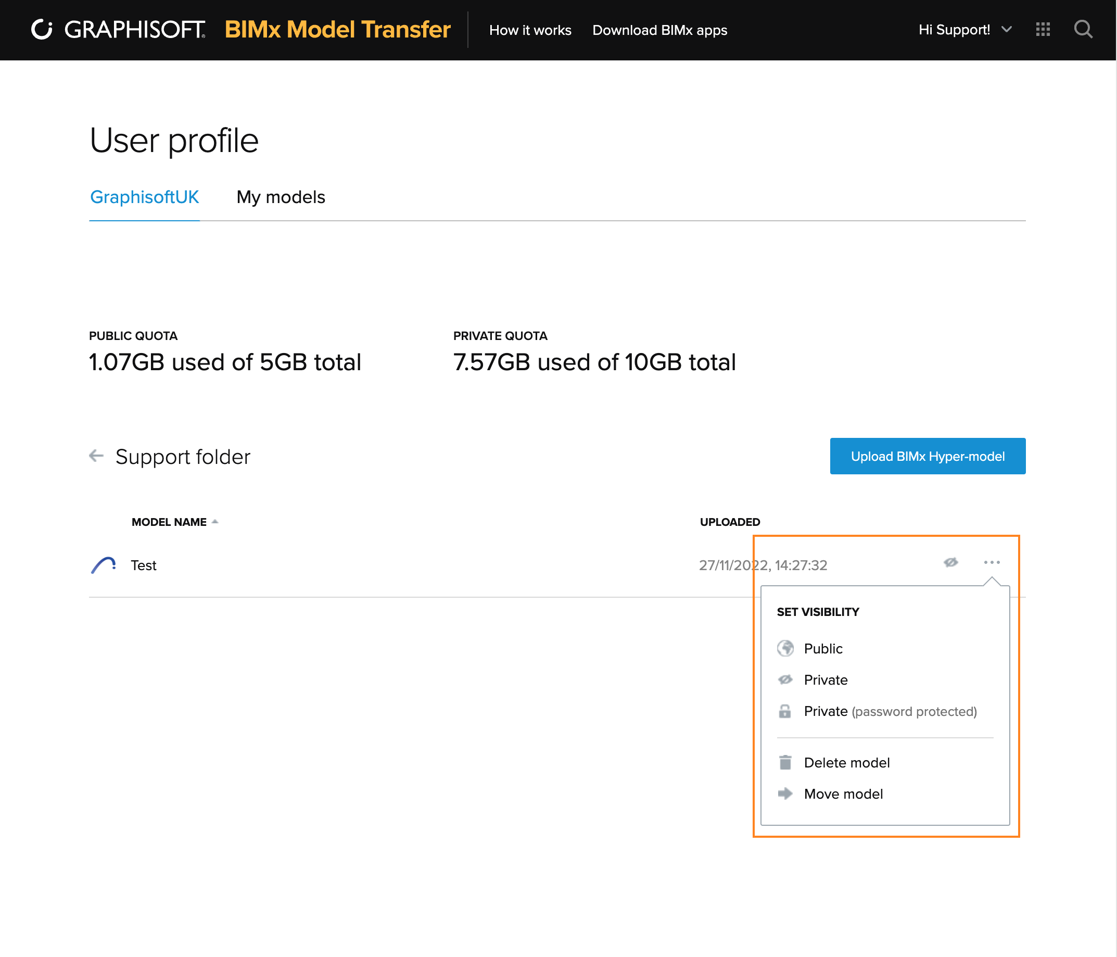Image resolution: width=1117 pixels, height=957 pixels.
Task: Click the Test model Archicad icon
Action: (104, 565)
